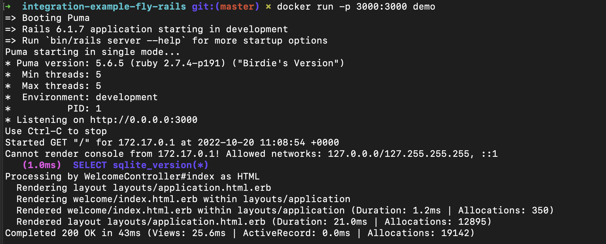606x244 pixels.
Task: Click the magenta (1.0ms) query timing
Action: [x=42, y=165]
